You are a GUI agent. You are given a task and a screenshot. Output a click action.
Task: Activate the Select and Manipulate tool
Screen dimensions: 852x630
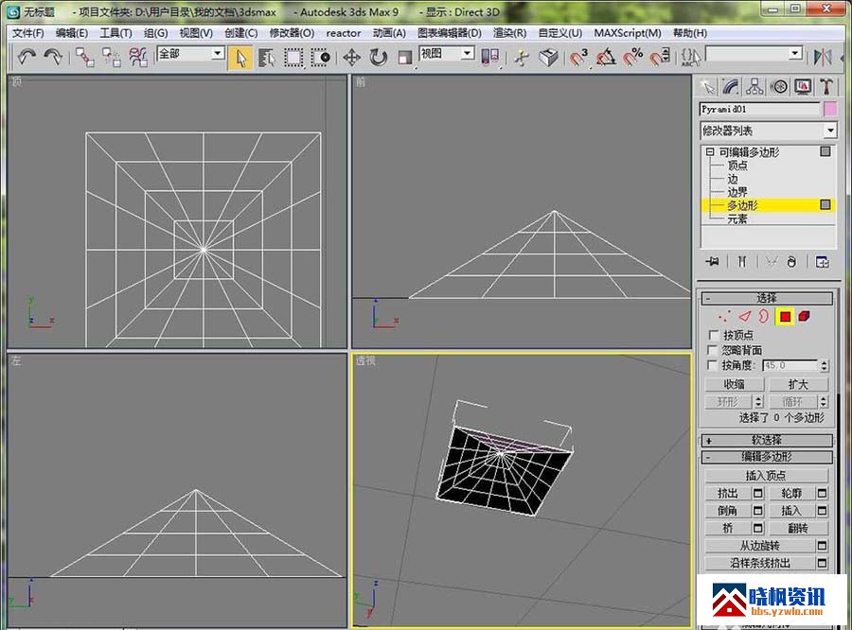coord(521,58)
